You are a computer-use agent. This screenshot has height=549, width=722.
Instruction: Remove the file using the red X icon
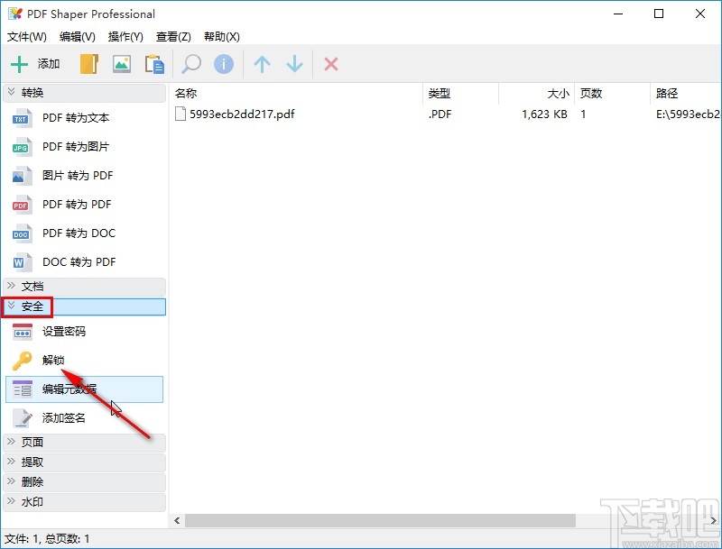(329, 63)
